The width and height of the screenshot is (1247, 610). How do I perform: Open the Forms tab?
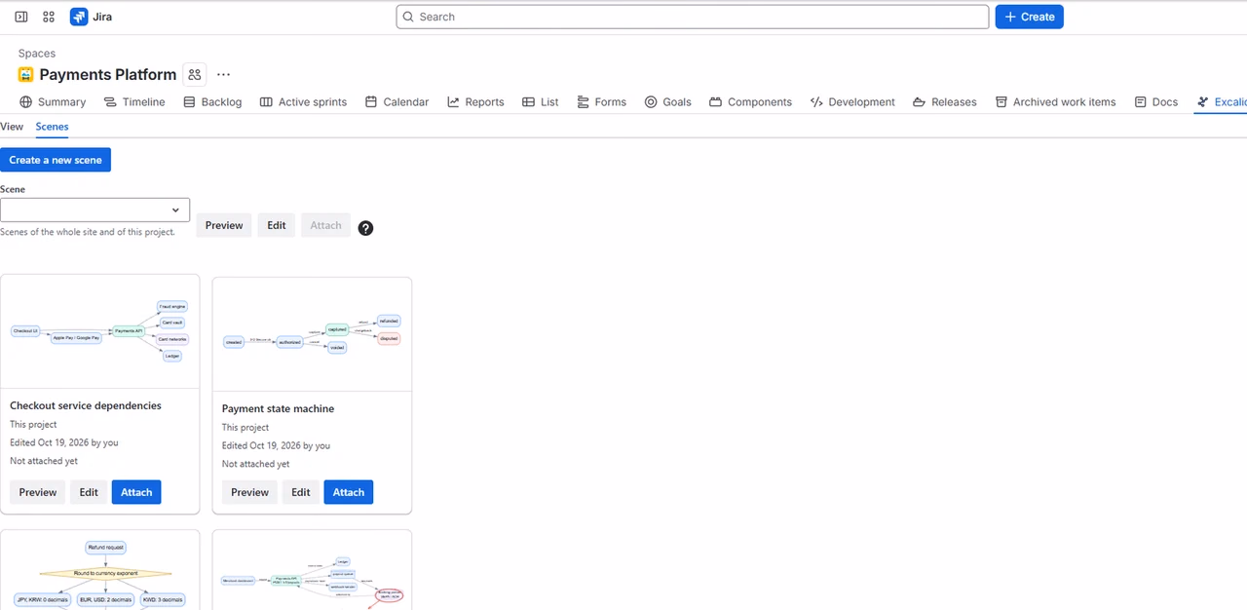(601, 101)
